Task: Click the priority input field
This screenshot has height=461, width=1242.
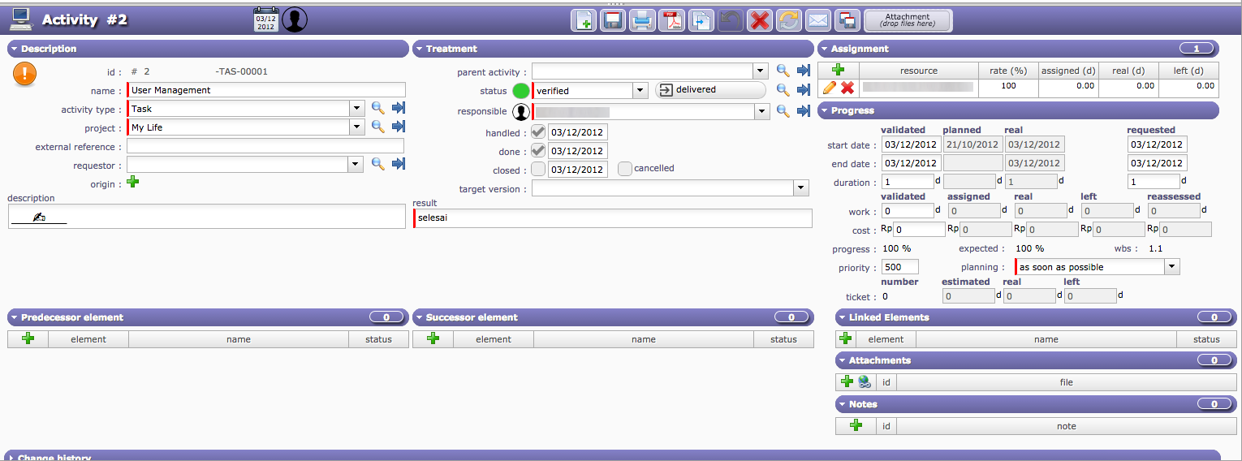Action: click(900, 267)
